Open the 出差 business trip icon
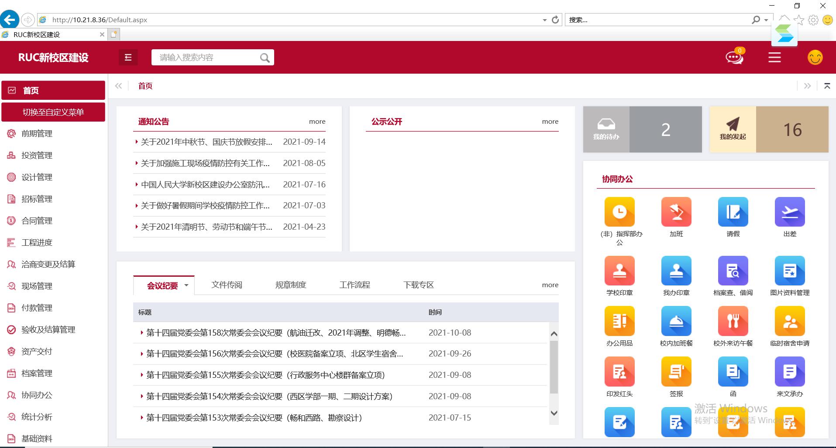 789,212
